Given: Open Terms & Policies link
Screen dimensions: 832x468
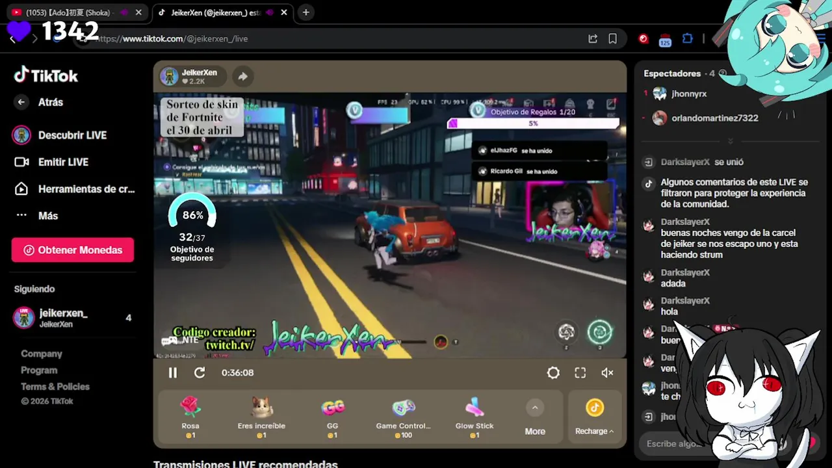Looking at the screenshot, I should coord(55,386).
